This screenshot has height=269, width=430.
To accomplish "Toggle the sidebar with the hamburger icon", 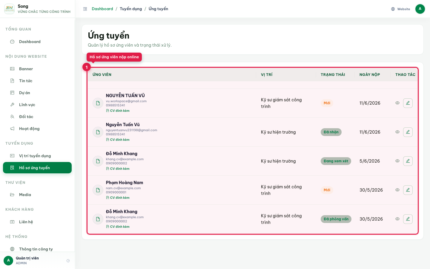I will coord(85,9).
